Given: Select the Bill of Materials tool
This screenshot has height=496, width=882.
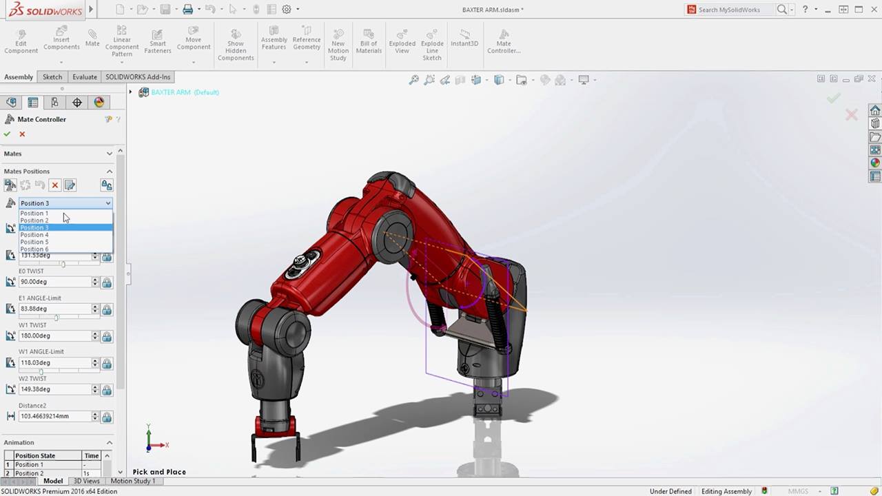Looking at the screenshot, I should 369,42.
